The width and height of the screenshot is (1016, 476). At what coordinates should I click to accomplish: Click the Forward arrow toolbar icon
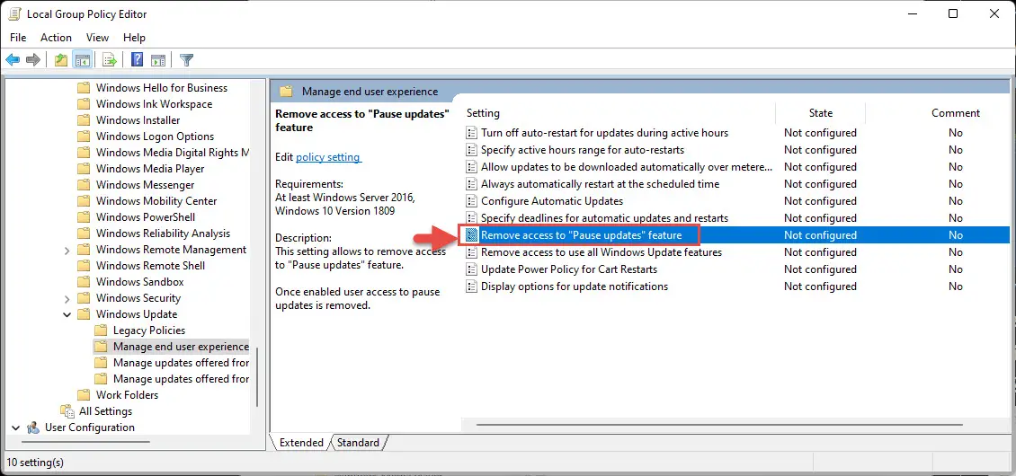pos(33,60)
